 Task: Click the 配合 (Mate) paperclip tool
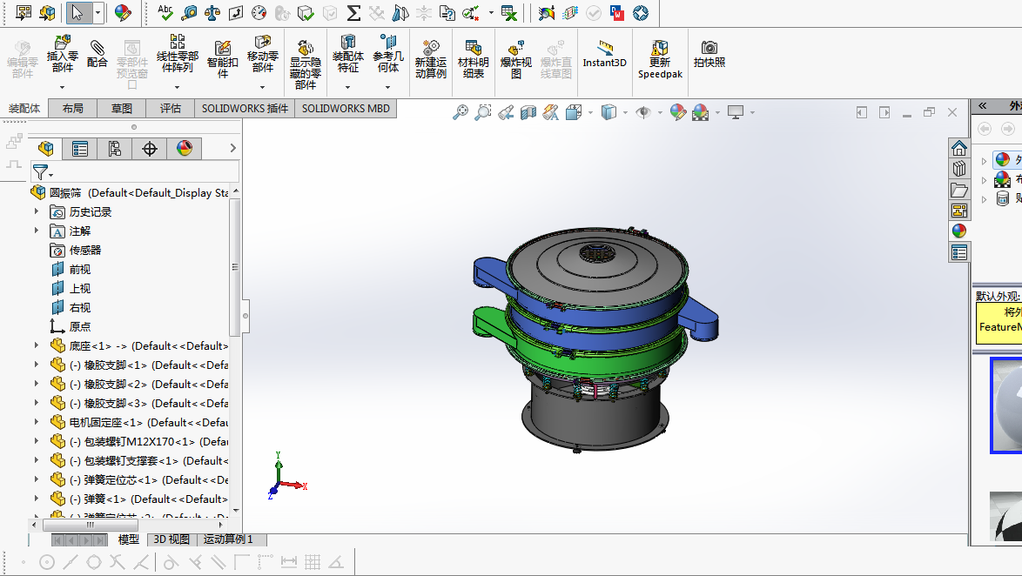click(97, 52)
